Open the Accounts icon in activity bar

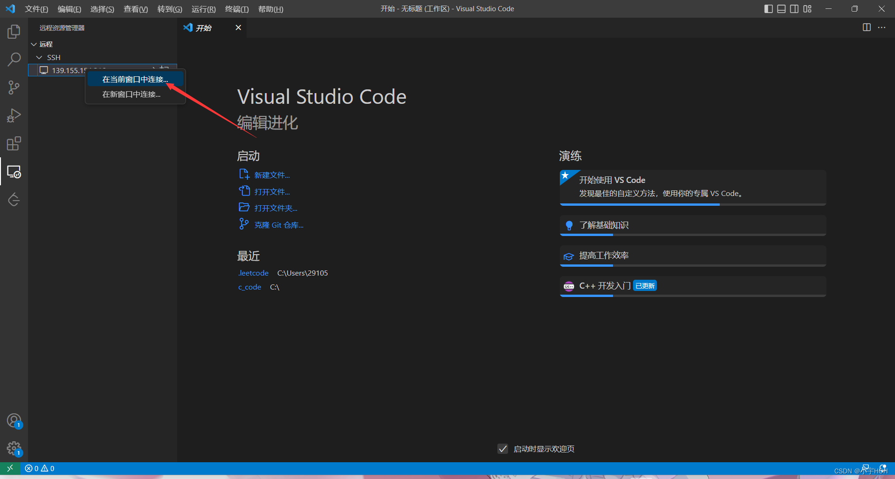coord(14,421)
